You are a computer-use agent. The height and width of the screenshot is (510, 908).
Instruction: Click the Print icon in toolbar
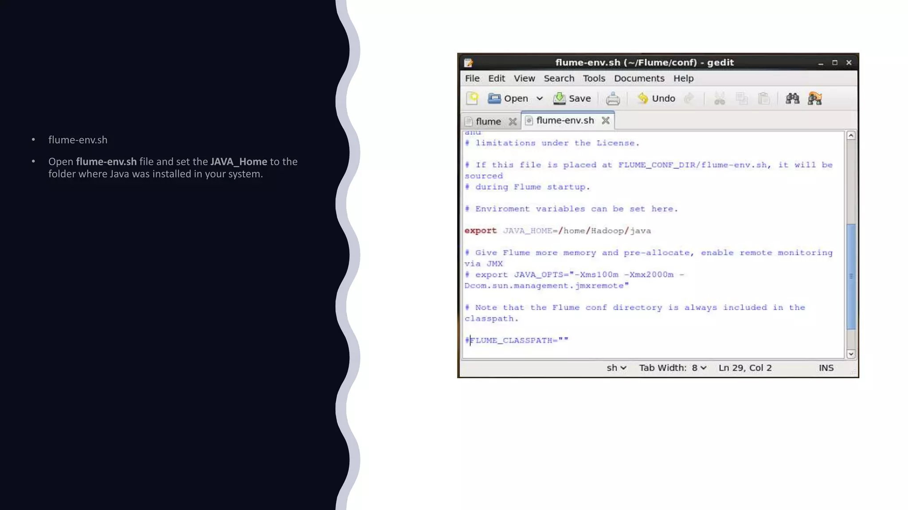(x=613, y=98)
